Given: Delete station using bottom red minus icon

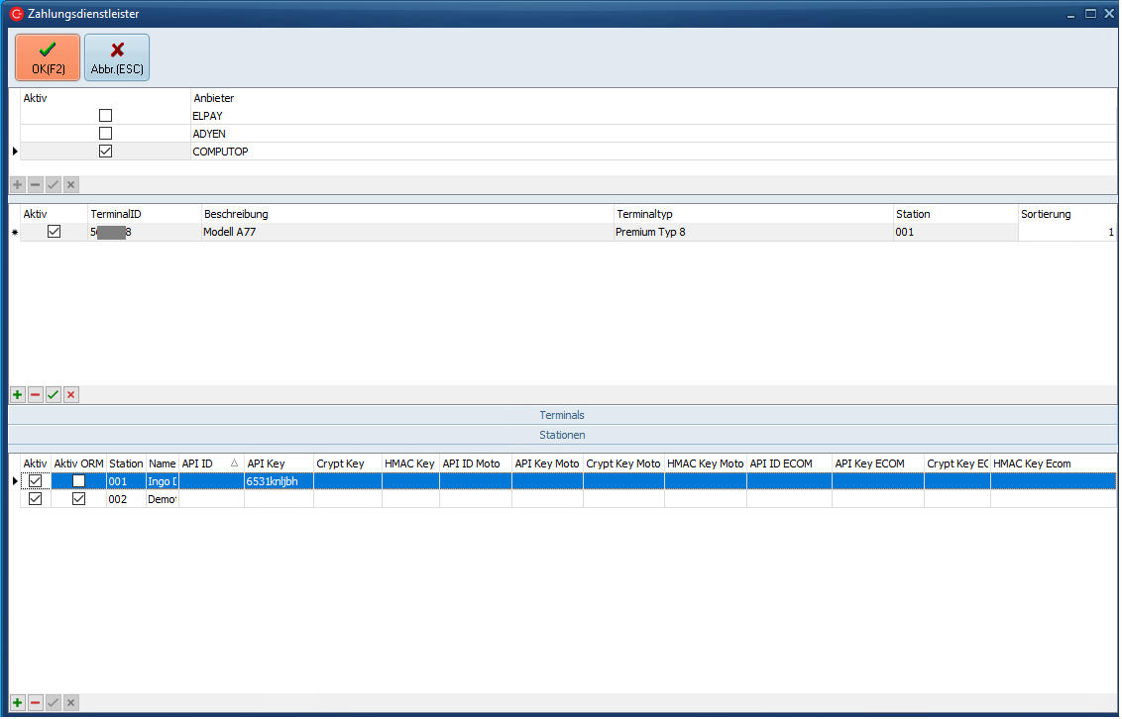Looking at the screenshot, I should point(35,702).
